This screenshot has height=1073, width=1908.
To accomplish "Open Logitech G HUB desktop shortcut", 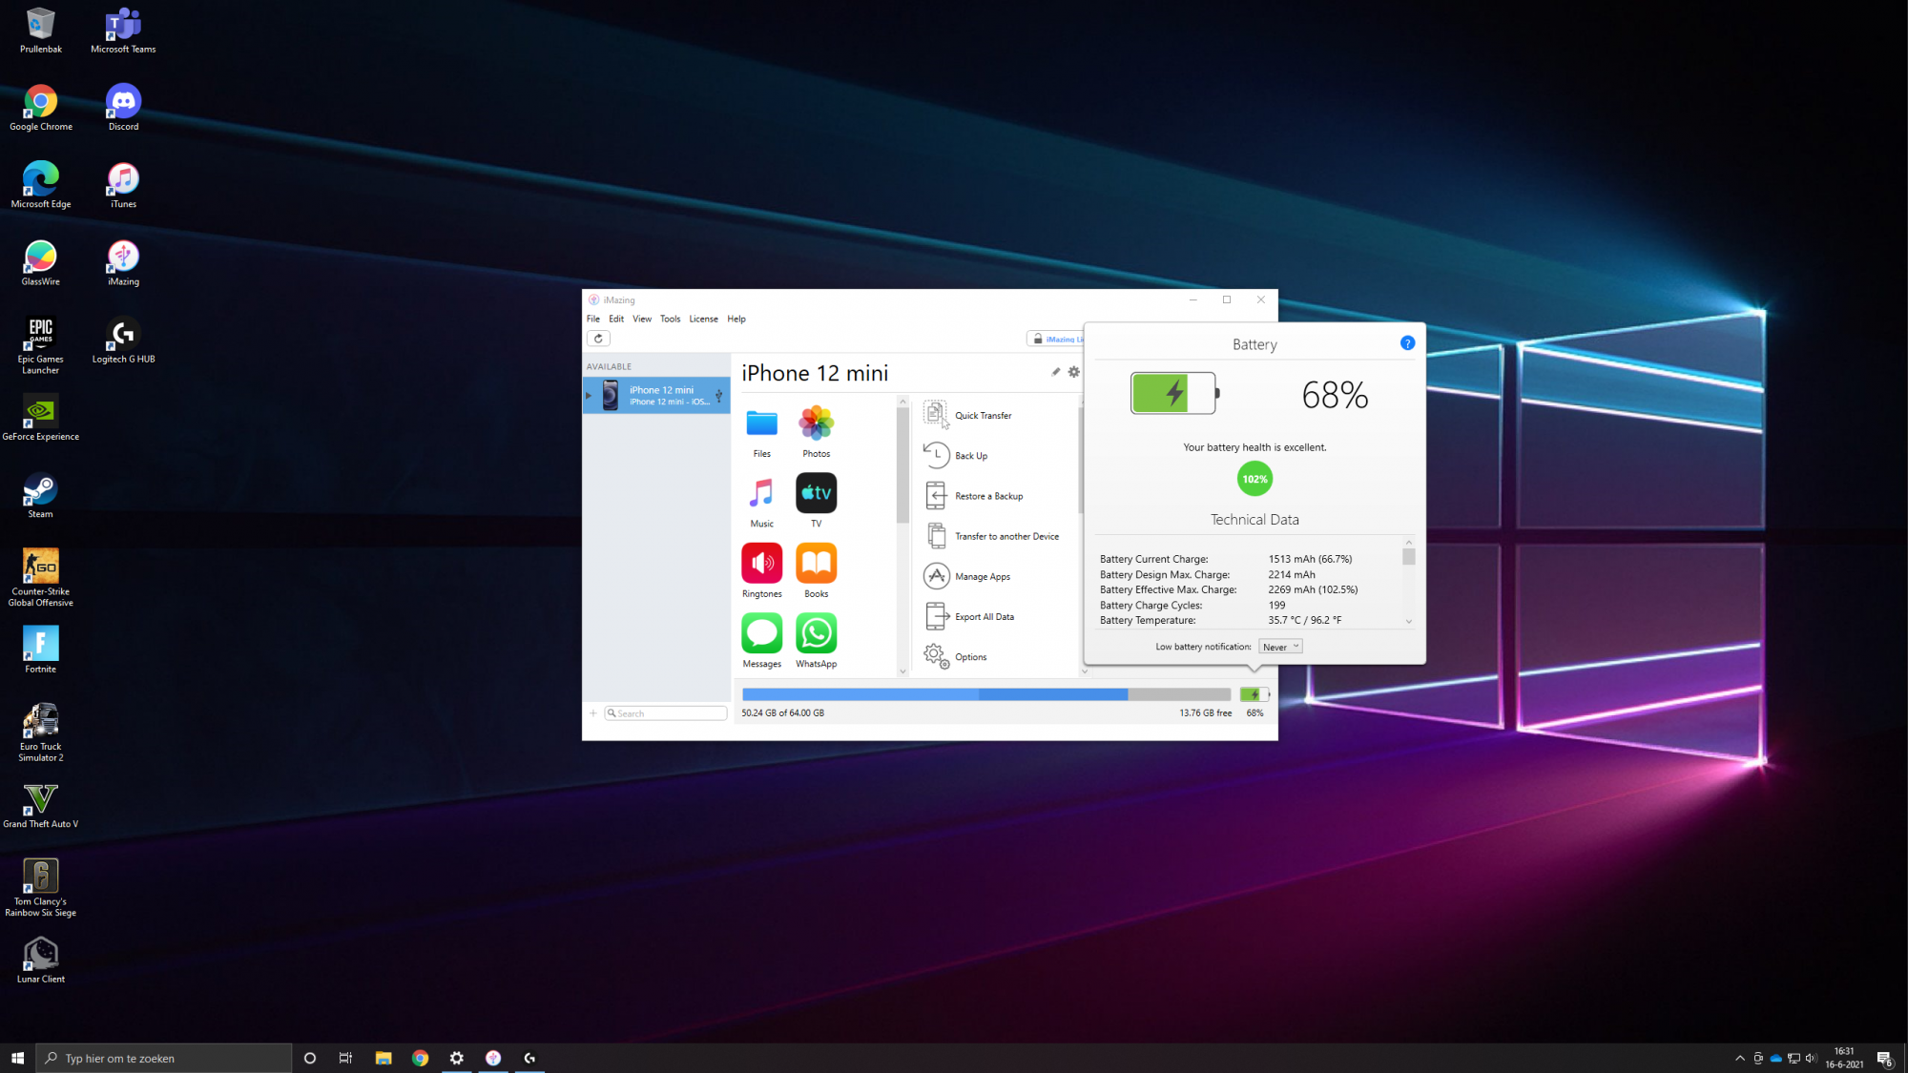I will tap(123, 340).
